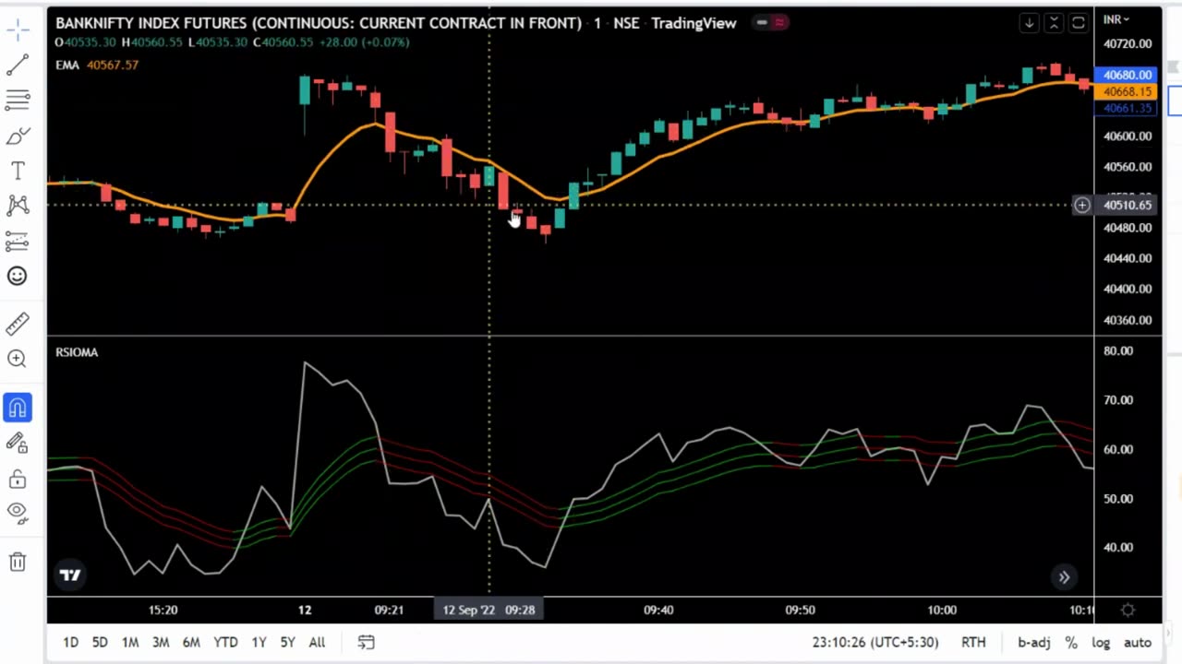Click the orange 40668.15 EMA price label

pos(1125,91)
